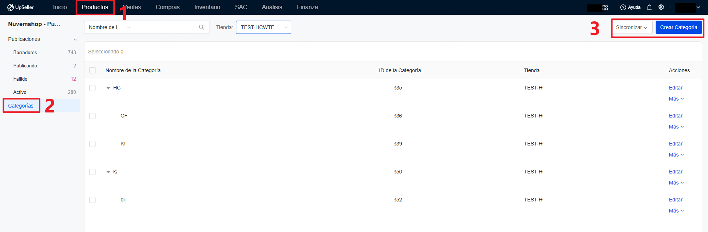Check the HC category row checkbox

pyautogui.click(x=93, y=88)
